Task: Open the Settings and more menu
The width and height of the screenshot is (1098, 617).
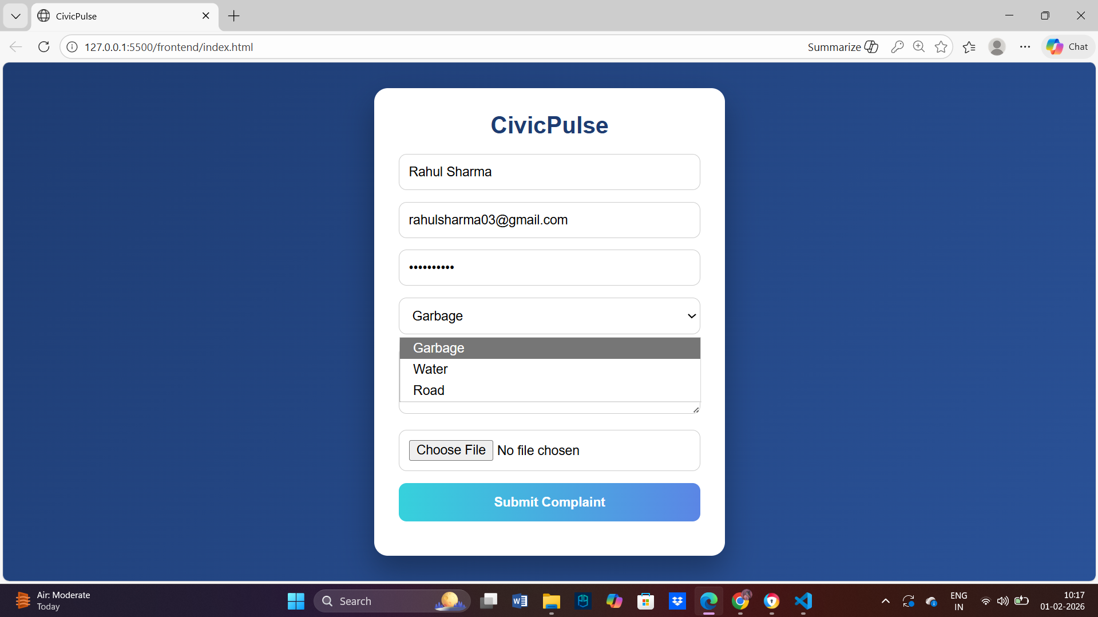Action: tap(1025, 47)
